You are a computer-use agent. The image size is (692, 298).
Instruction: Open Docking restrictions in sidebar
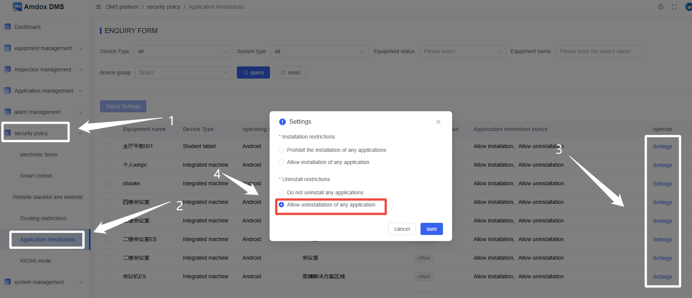click(43, 218)
